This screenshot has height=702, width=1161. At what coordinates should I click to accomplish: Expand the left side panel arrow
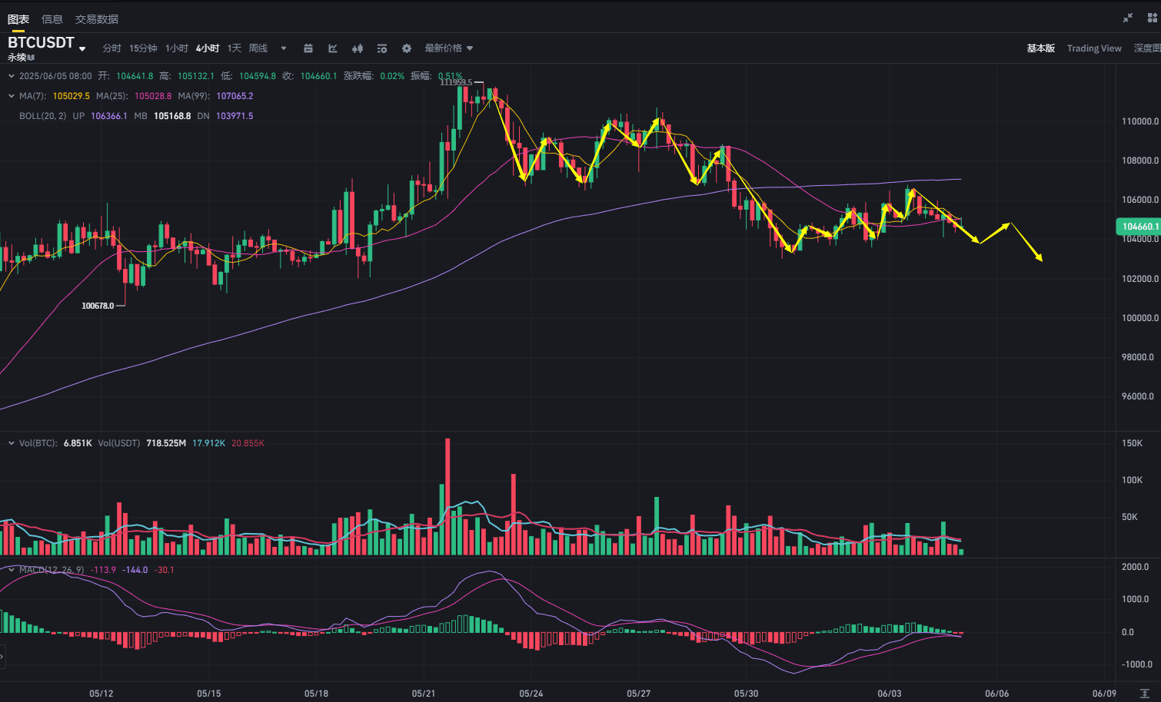[2, 657]
